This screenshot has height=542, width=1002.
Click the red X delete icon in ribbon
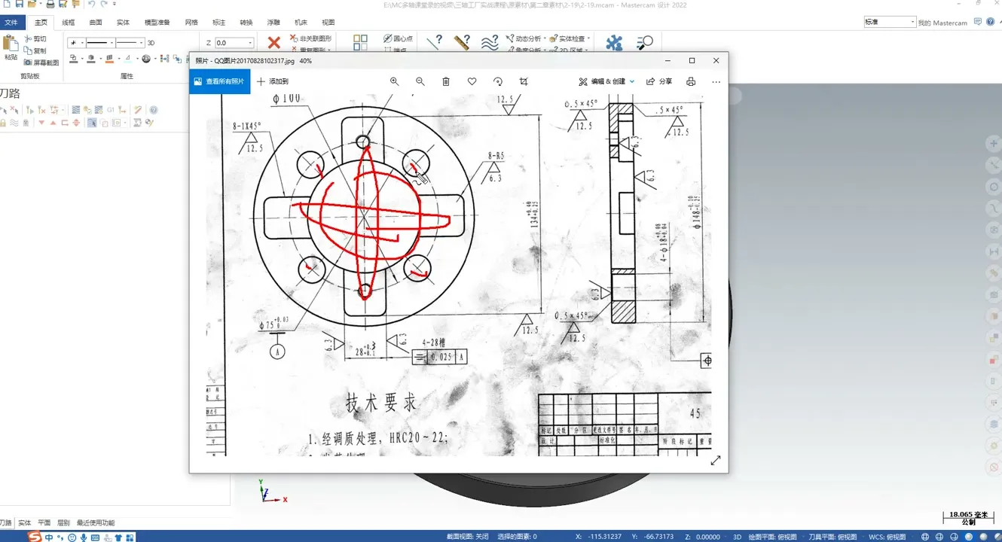pyautogui.click(x=274, y=43)
